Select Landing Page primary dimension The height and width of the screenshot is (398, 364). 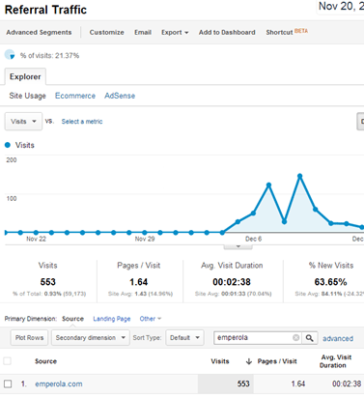click(112, 319)
